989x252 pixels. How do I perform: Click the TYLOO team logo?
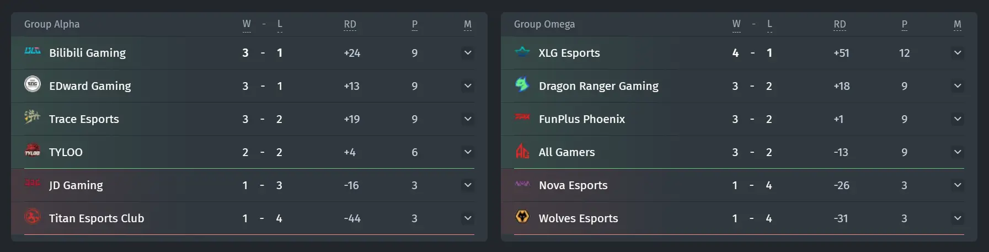pos(33,150)
